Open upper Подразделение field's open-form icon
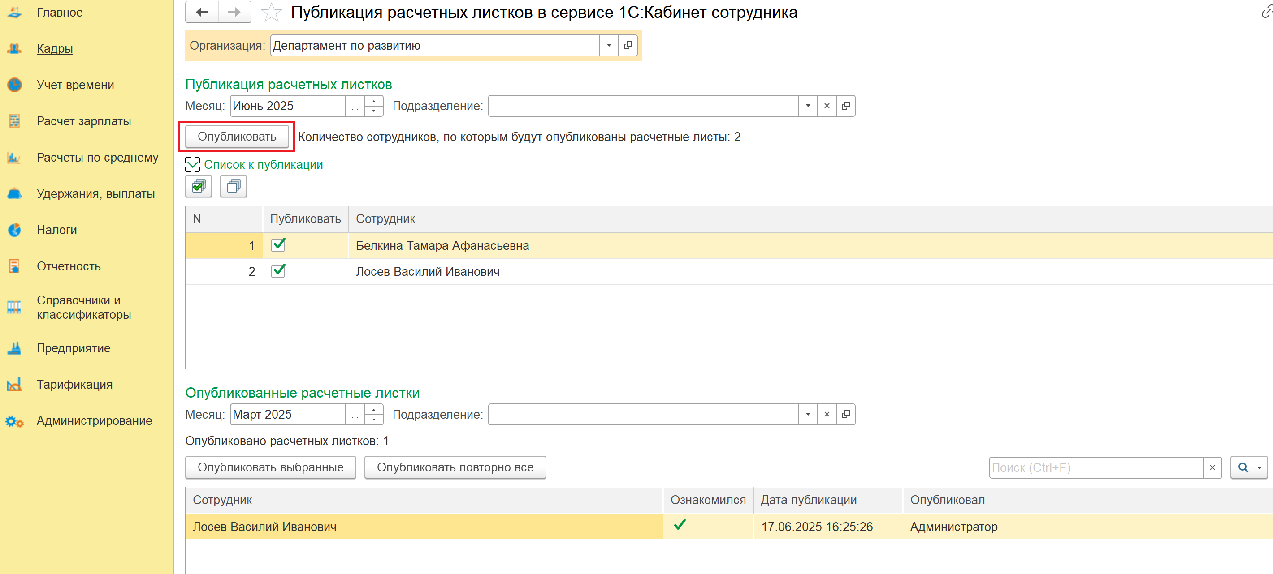This screenshot has height=574, width=1273. tap(845, 106)
